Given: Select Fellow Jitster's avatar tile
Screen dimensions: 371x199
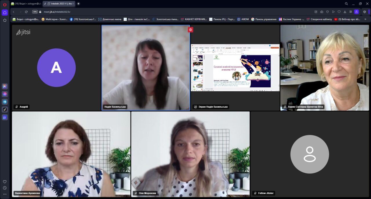Looking at the screenshot, I should pos(310,154).
